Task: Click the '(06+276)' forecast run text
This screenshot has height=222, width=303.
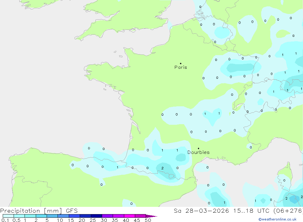Action: click(288, 211)
